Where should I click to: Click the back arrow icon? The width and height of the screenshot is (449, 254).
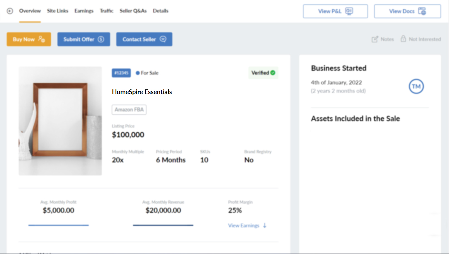10,11
